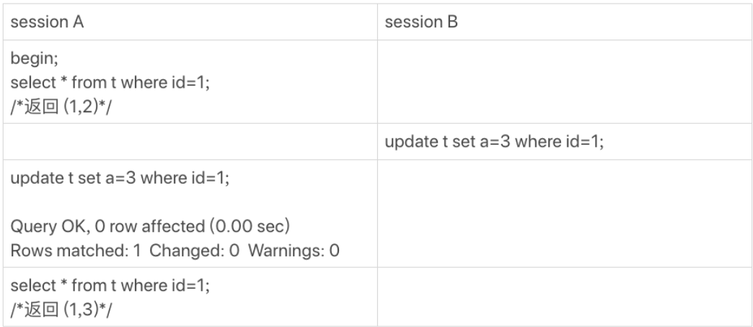This screenshot has height=327, width=753.
Task: Click the "Changed: 0" text
Action: 195,250
